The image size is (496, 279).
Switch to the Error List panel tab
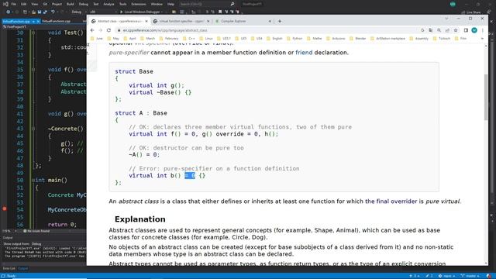point(9,268)
